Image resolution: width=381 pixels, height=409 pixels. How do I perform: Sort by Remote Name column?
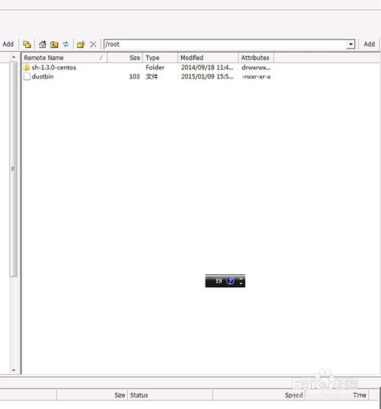click(64, 58)
